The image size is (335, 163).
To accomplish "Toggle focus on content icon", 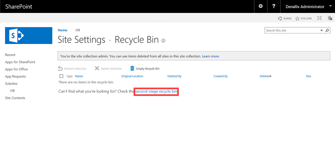I will 320,18.
